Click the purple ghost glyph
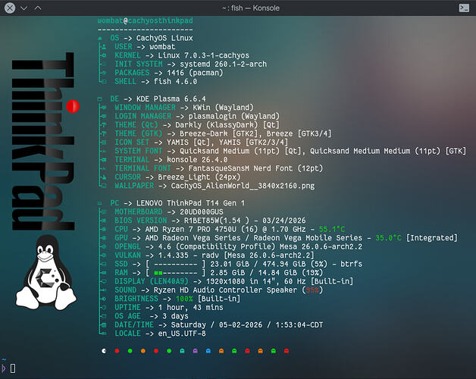Image resolution: width=476 pixels, height=379 pixels. coord(196,351)
